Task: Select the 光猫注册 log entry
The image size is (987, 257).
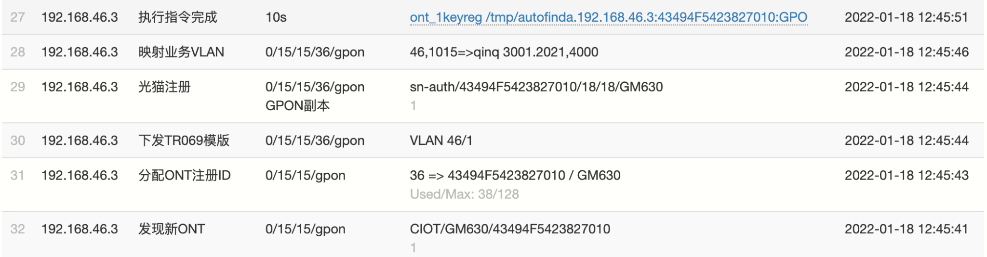Action: coord(164,87)
